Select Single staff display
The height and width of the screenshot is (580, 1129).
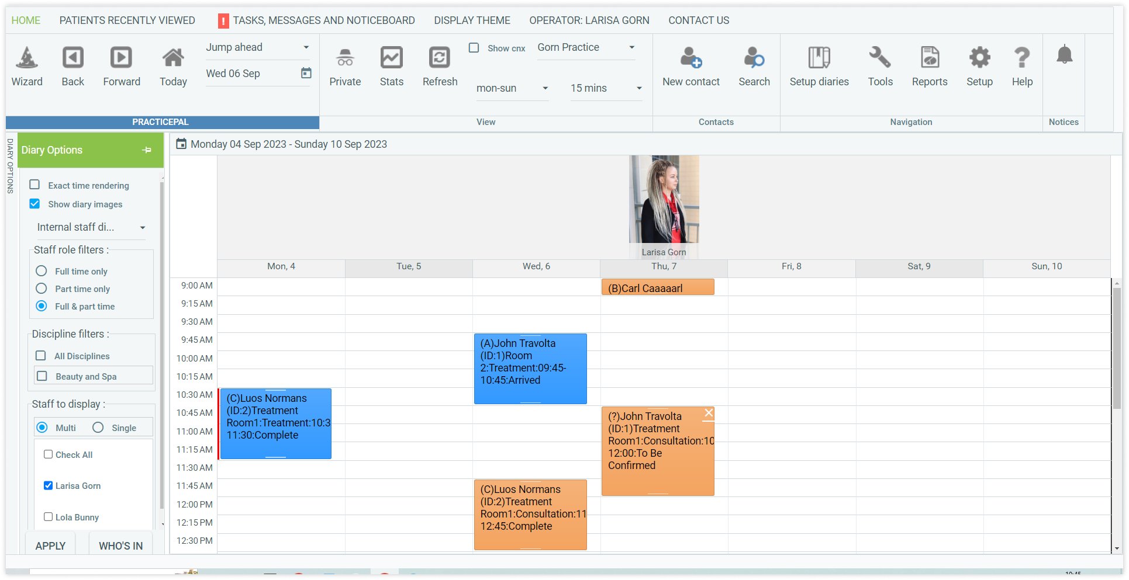tap(98, 428)
